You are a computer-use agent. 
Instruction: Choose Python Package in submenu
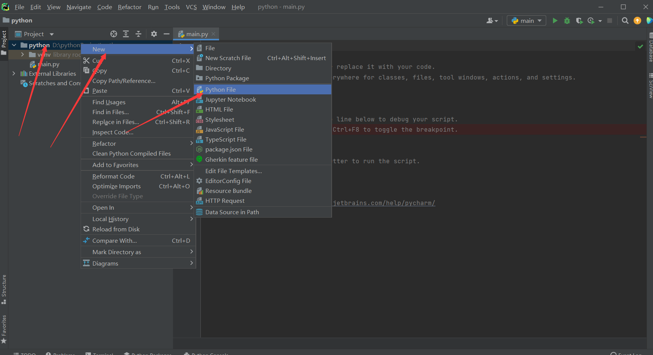tap(263, 78)
